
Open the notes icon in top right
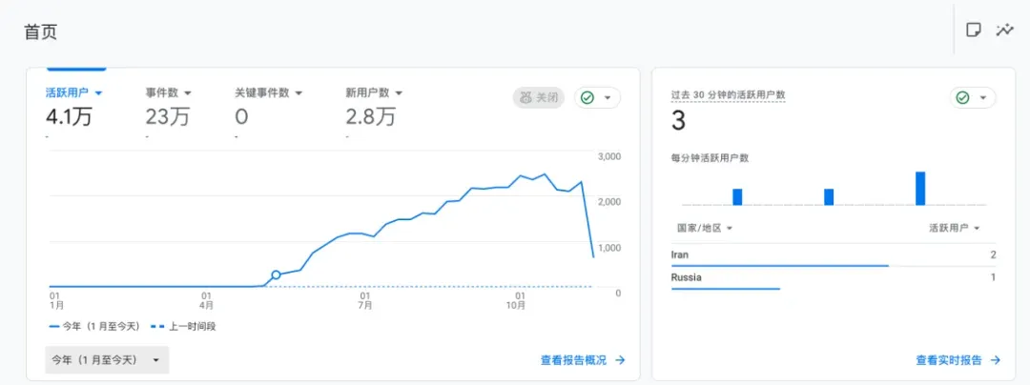[x=974, y=30]
